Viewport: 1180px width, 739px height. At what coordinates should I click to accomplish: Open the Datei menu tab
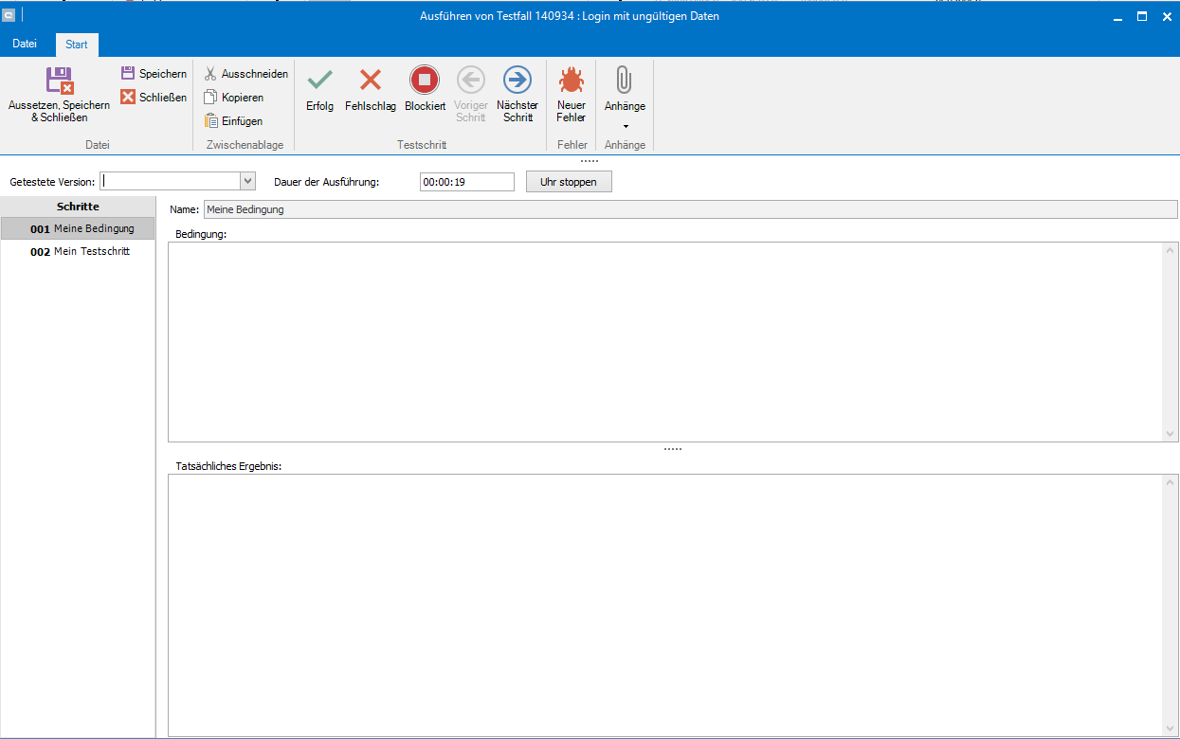tap(25, 44)
